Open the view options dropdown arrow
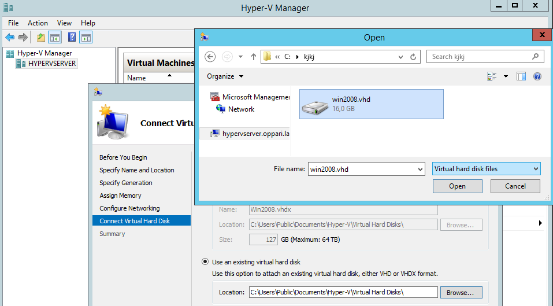Image resolution: width=553 pixels, height=306 pixels. point(506,76)
